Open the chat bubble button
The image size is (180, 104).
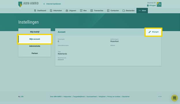point(175,98)
